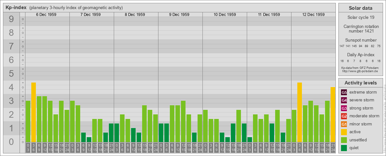Click the '8 Dec 1959' date header
386x156 pixels.
pos(135,15)
